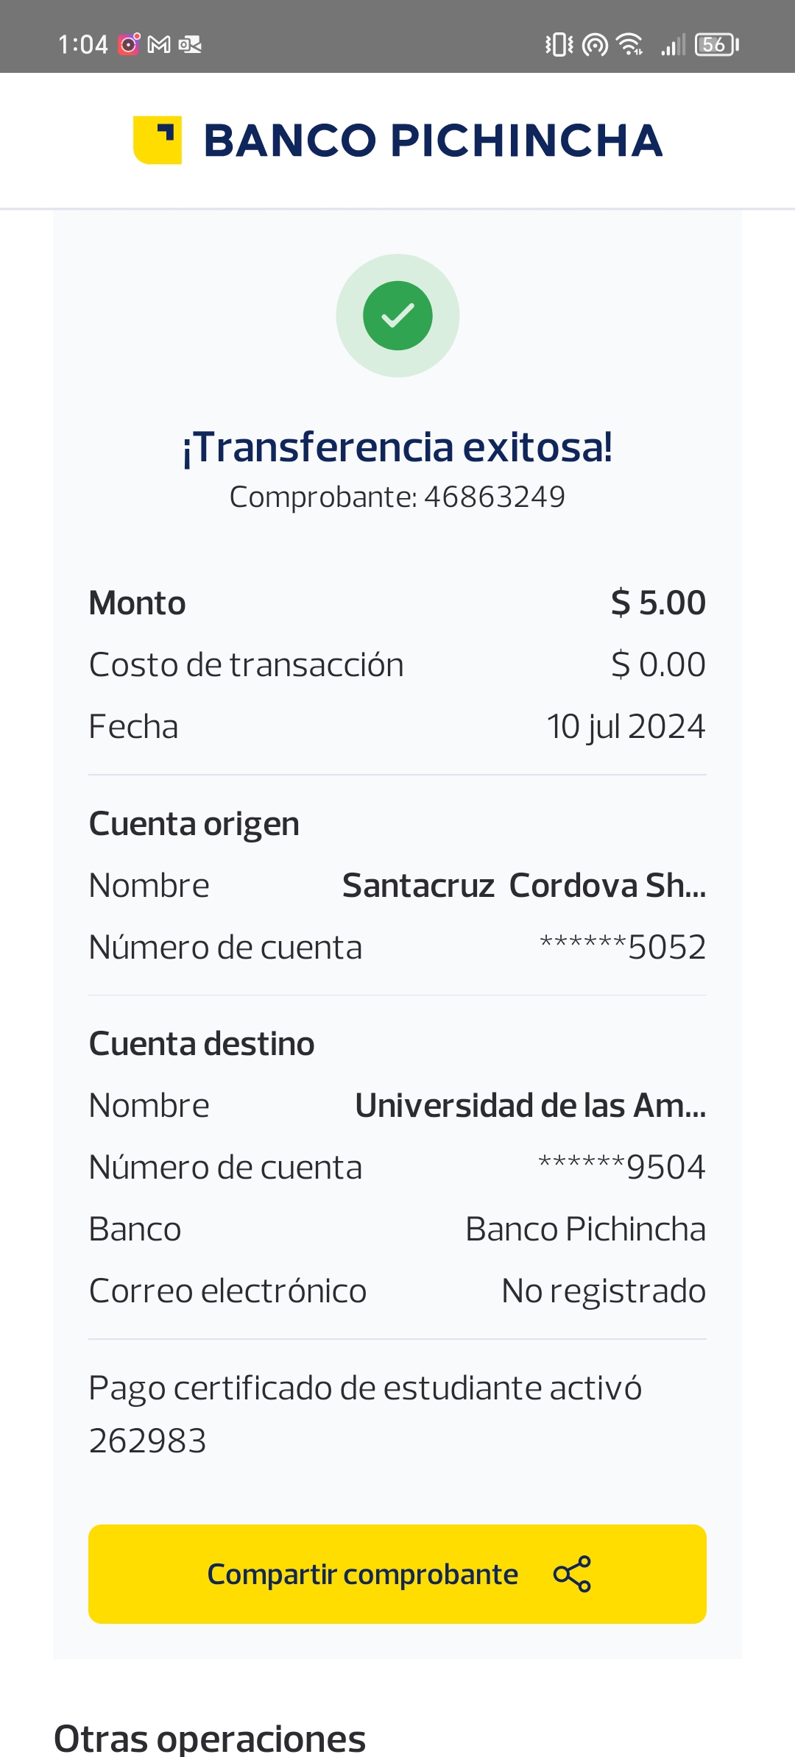Tap the payment description text with 262983

[365, 1414]
